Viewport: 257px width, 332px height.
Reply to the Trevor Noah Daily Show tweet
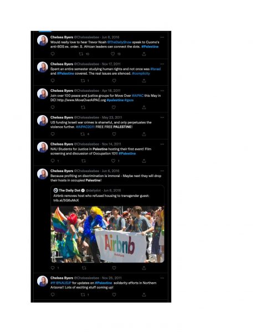click(x=53, y=54)
